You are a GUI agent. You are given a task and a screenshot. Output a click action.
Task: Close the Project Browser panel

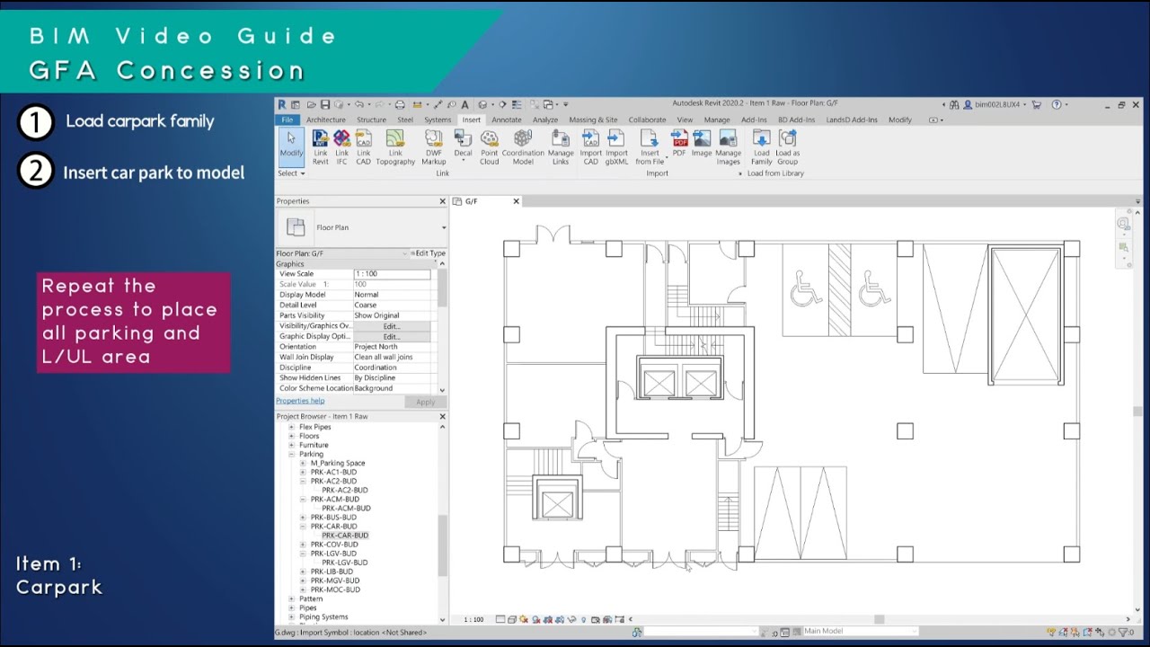(442, 417)
